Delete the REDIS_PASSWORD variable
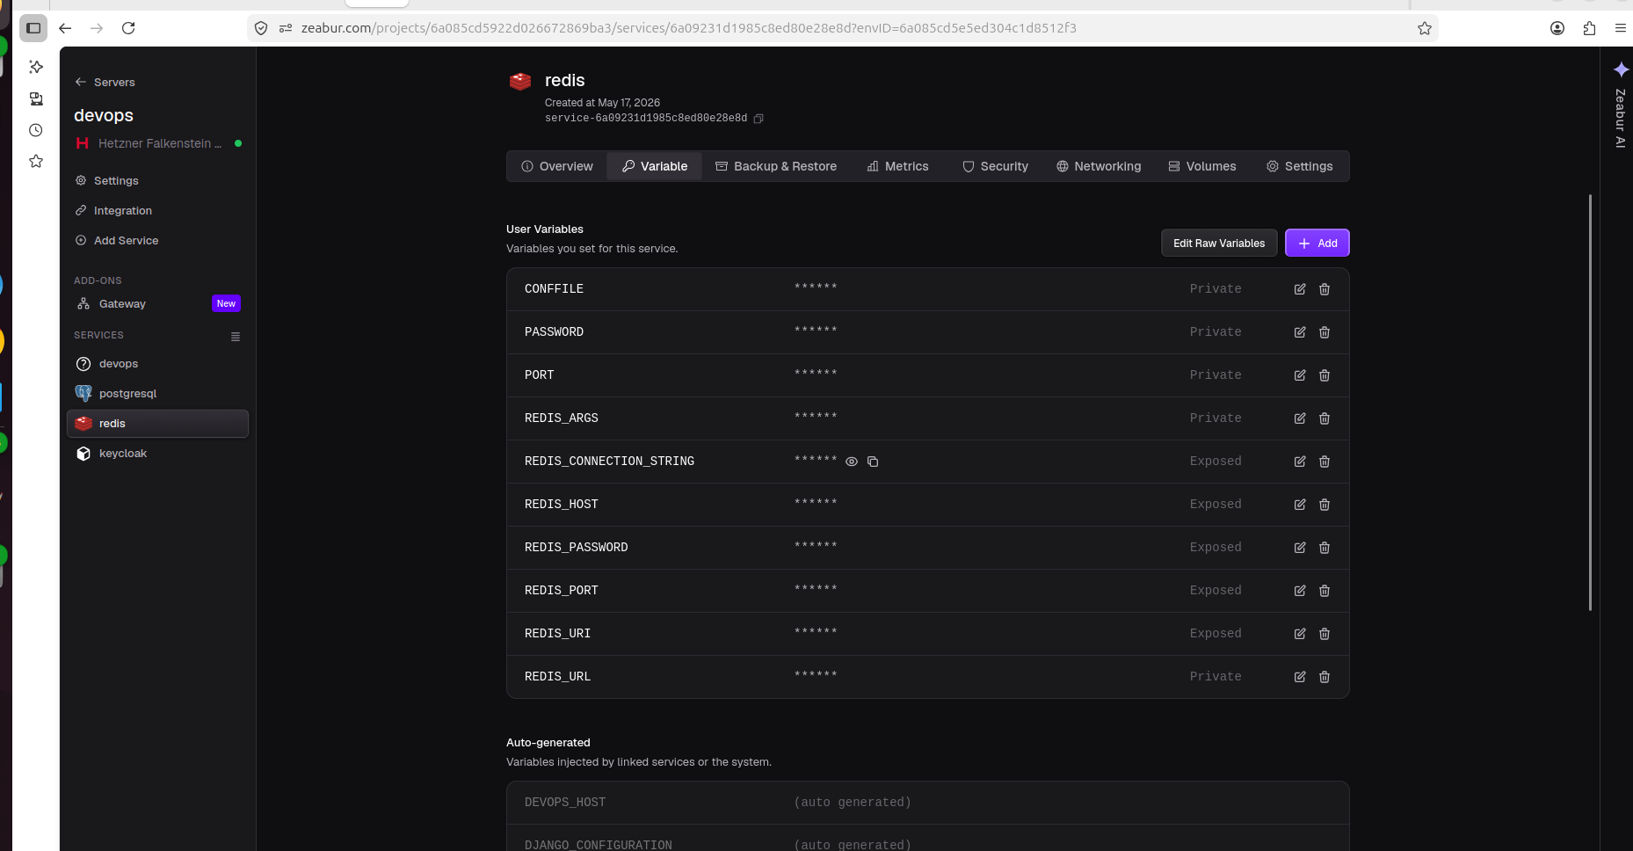This screenshot has height=851, width=1633. tap(1325, 548)
